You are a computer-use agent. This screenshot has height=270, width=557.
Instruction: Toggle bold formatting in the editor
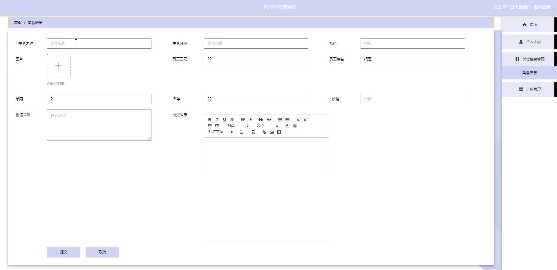(x=209, y=120)
